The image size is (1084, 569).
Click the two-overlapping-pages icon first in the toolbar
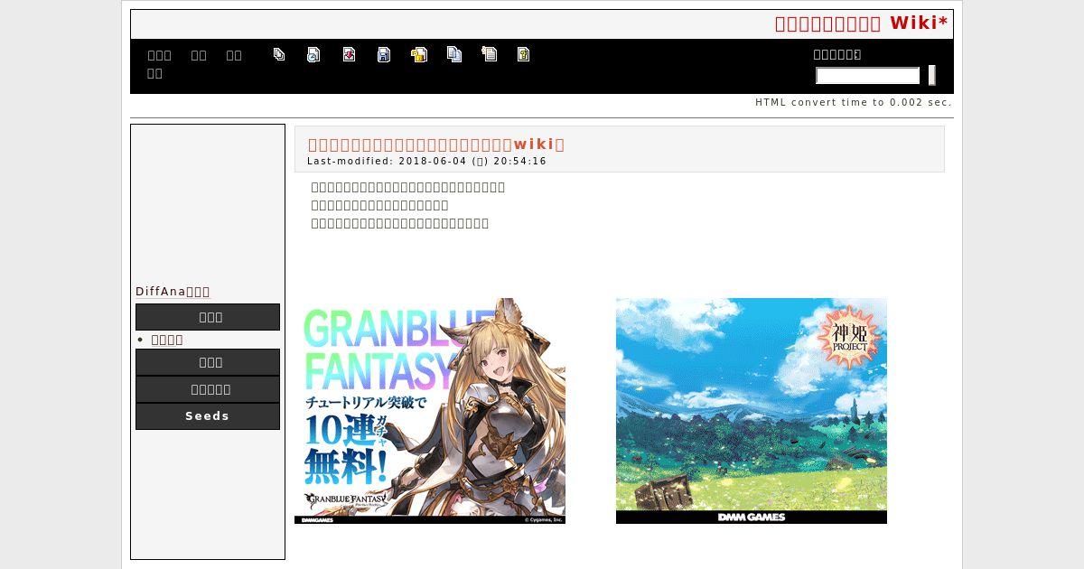coord(279,54)
